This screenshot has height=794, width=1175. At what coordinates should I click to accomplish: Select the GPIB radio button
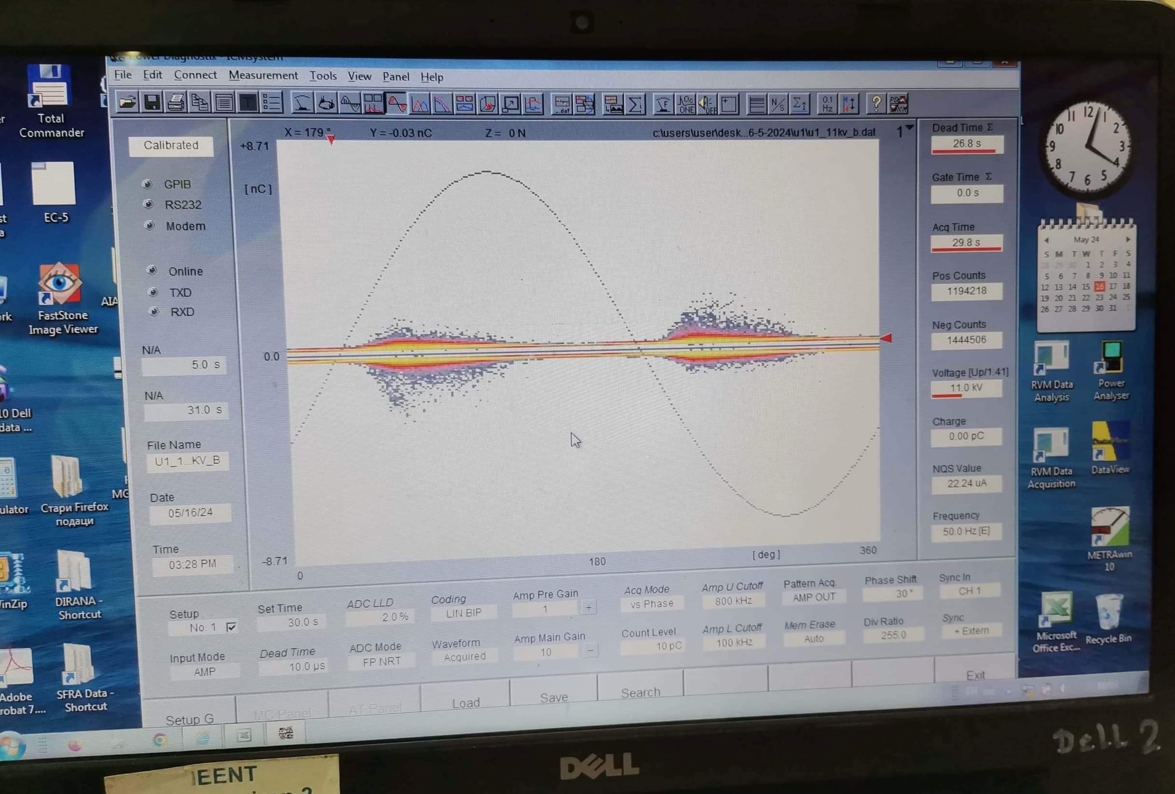(148, 184)
